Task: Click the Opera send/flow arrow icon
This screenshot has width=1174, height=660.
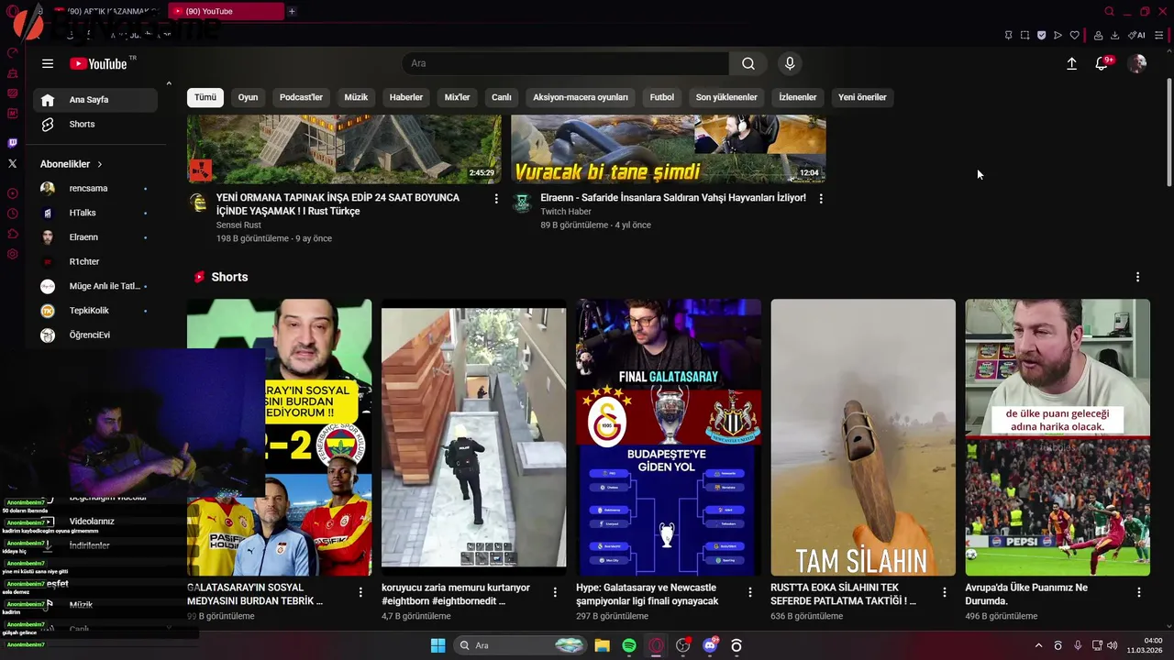Action: [x=1058, y=36]
